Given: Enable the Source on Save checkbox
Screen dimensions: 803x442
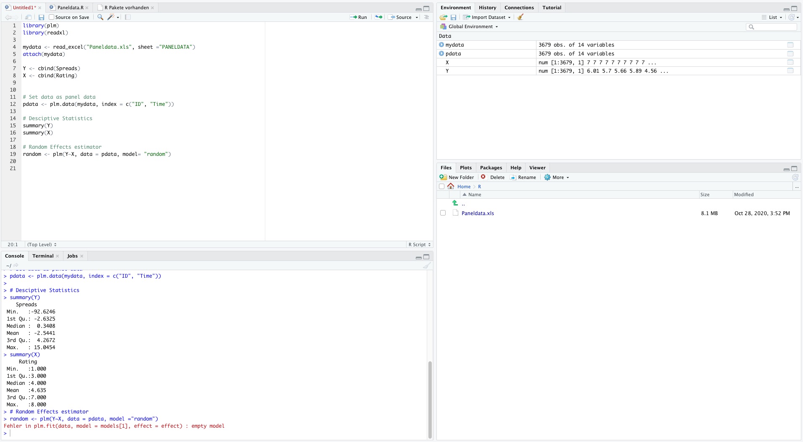Looking at the screenshot, I should 52,17.
